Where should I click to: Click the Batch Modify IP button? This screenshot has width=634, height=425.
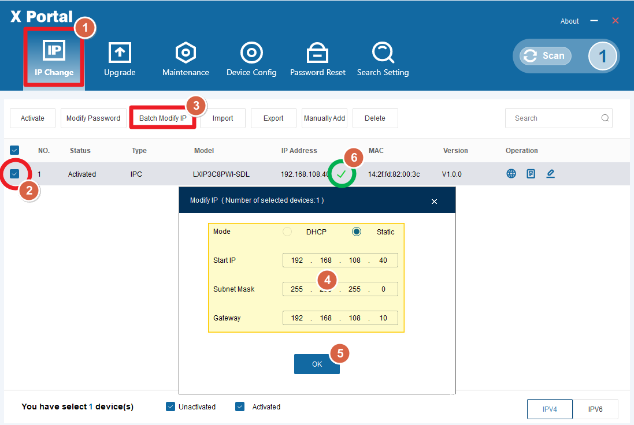pyautogui.click(x=162, y=118)
